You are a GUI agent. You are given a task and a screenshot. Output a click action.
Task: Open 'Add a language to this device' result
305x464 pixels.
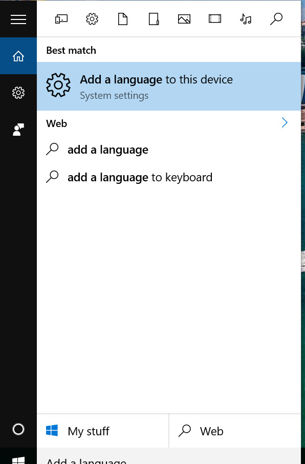tap(169, 86)
